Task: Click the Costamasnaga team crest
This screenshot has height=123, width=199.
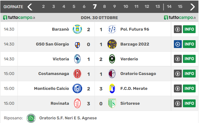Action: coord(77,74)
